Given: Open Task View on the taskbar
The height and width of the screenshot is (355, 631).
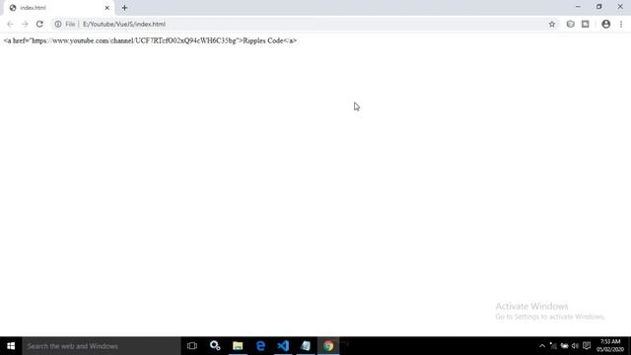Looking at the screenshot, I should coord(192,346).
